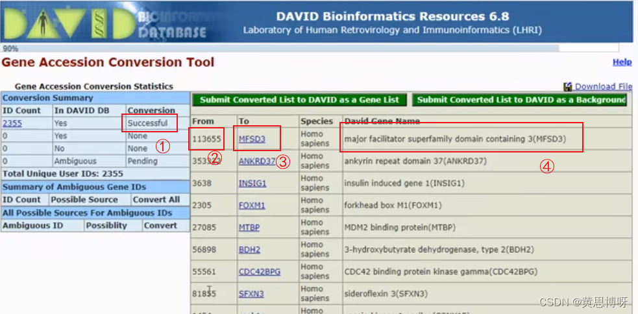This screenshot has width=638, height=314.
Task: Click the 'Gene Accession Conversion Statistics' title
Action: 94,87
